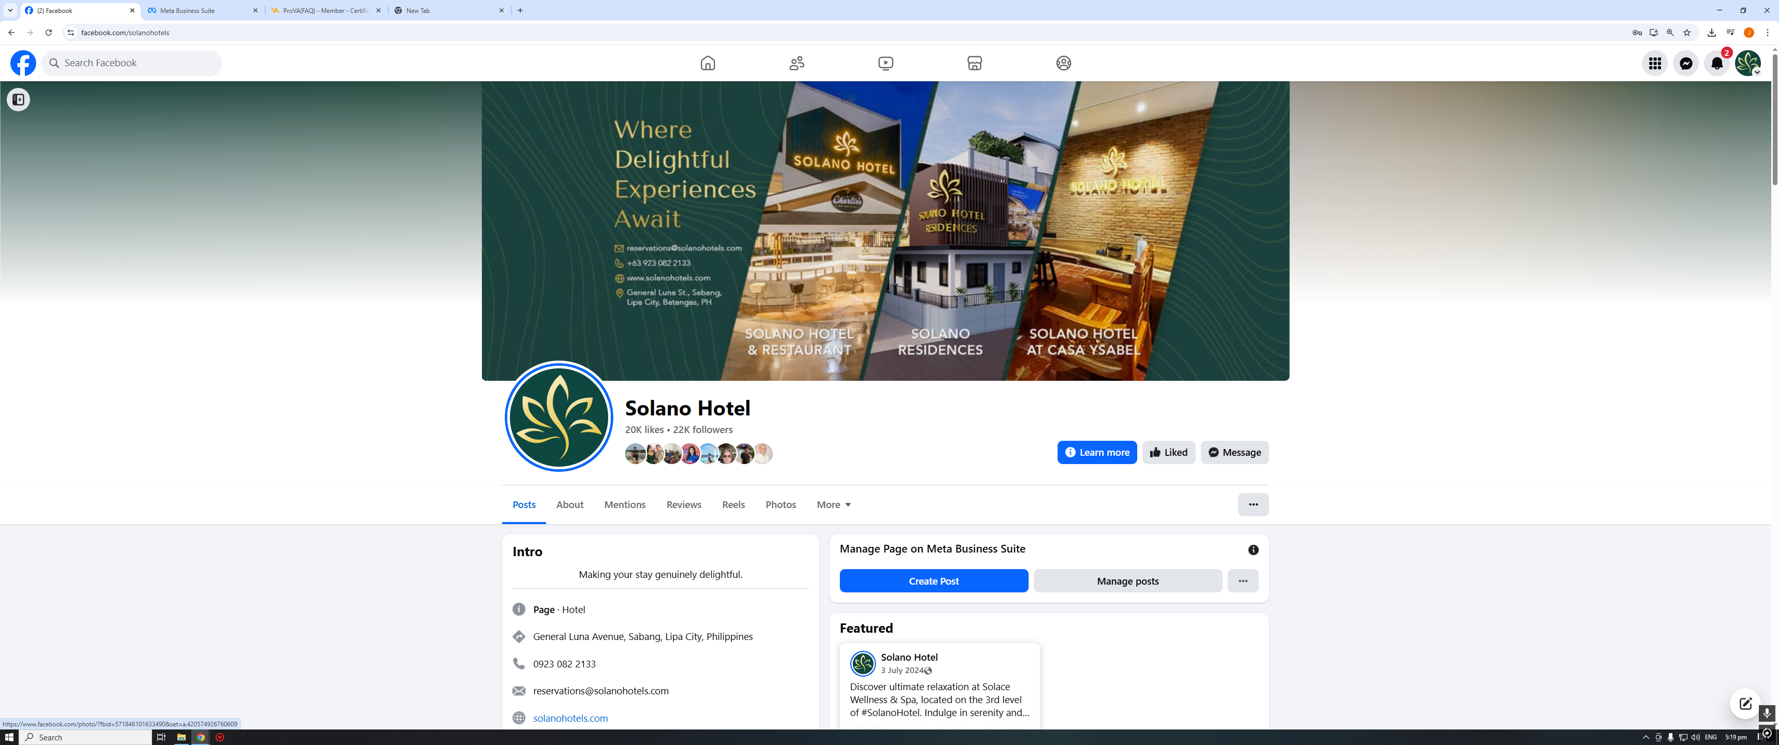Open the three-dot menu beside page tabs
The image size is (1779, 745).
[1253, 504]
